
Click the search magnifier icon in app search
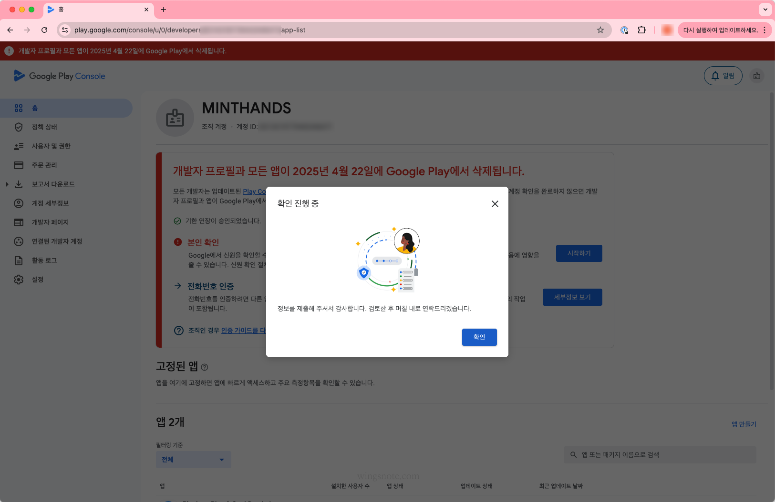tap(573, 455)
